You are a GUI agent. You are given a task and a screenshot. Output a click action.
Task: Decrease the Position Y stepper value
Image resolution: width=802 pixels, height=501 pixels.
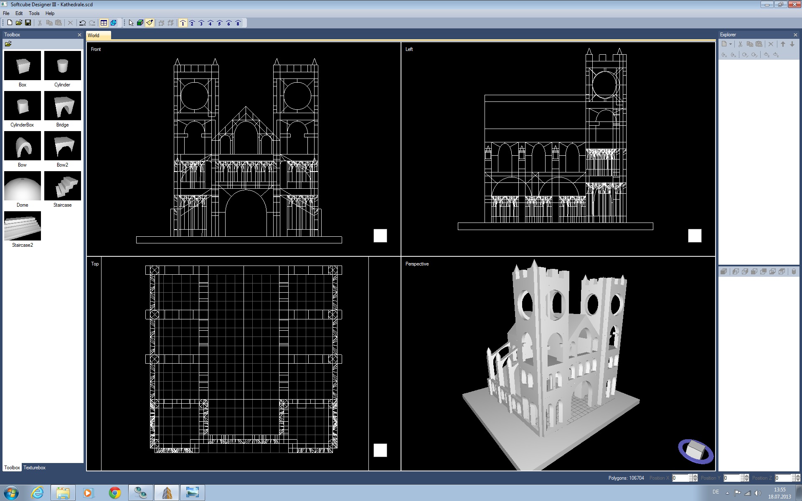[x=746, y=480]
